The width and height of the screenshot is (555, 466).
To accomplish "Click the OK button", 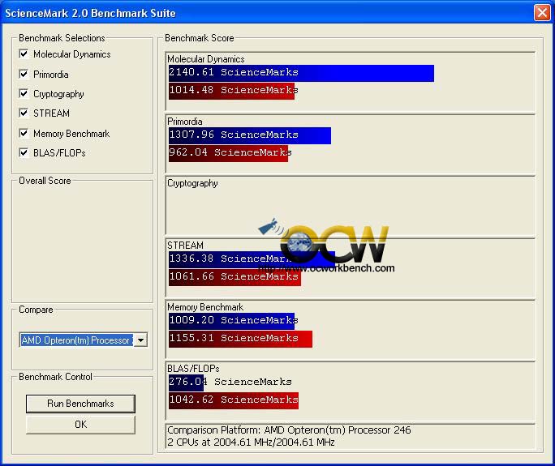I will 80,425.
